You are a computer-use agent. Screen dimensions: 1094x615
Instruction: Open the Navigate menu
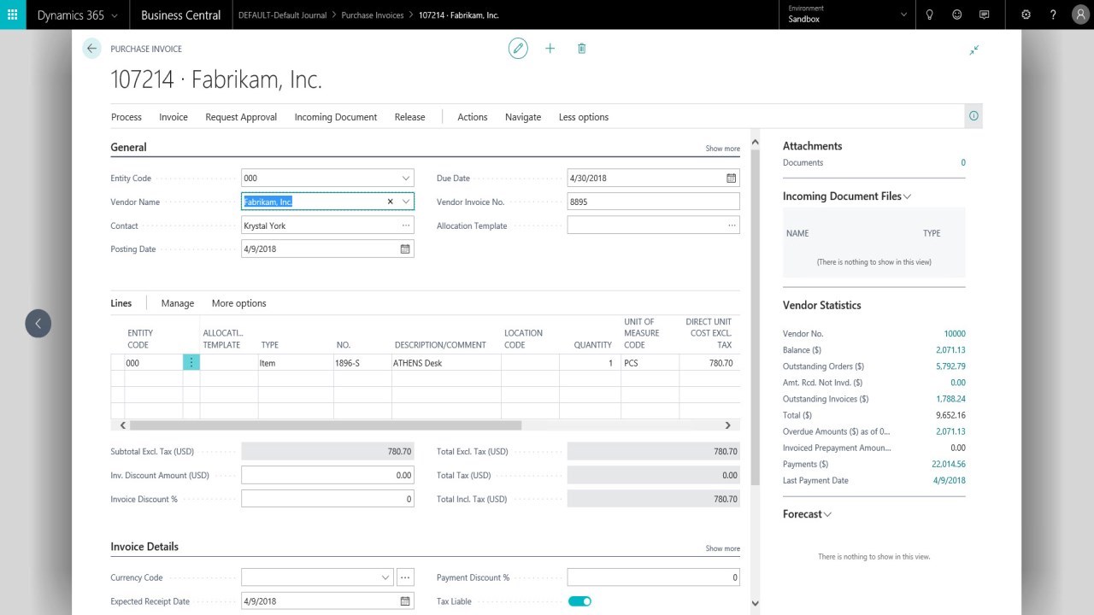coord(523,117)
